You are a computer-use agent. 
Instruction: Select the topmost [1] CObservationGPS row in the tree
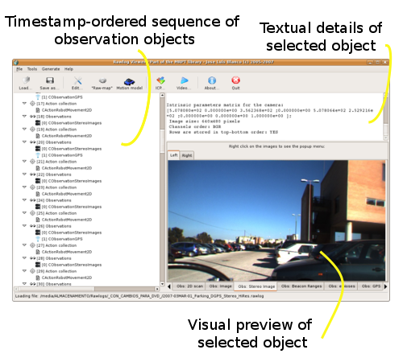pyautogui.click(x=62, y=97)
